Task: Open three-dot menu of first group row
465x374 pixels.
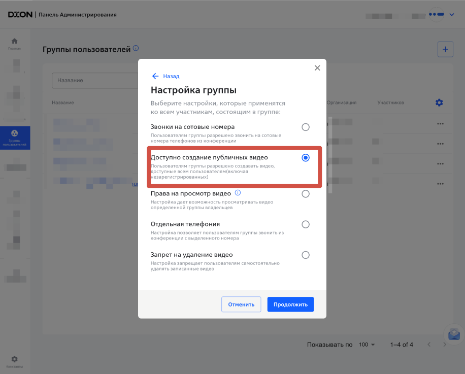Action: click(440, 124)
